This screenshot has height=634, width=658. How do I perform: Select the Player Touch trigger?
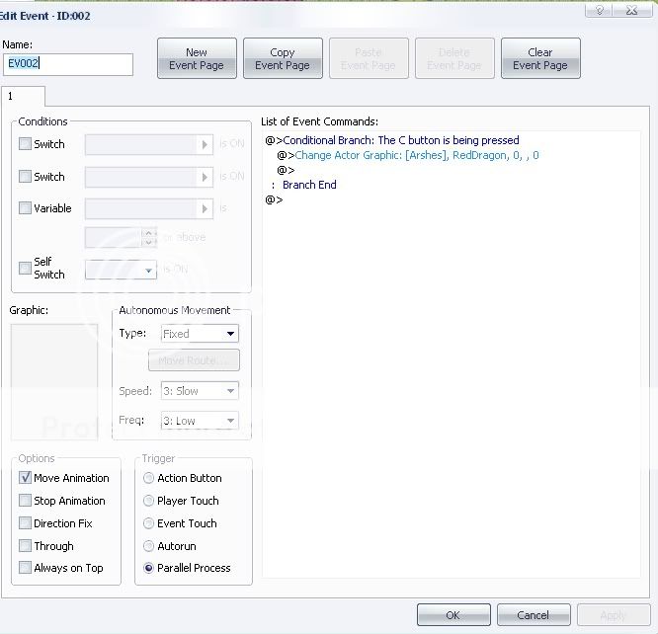pyautogui.click(x=149, y=501)
